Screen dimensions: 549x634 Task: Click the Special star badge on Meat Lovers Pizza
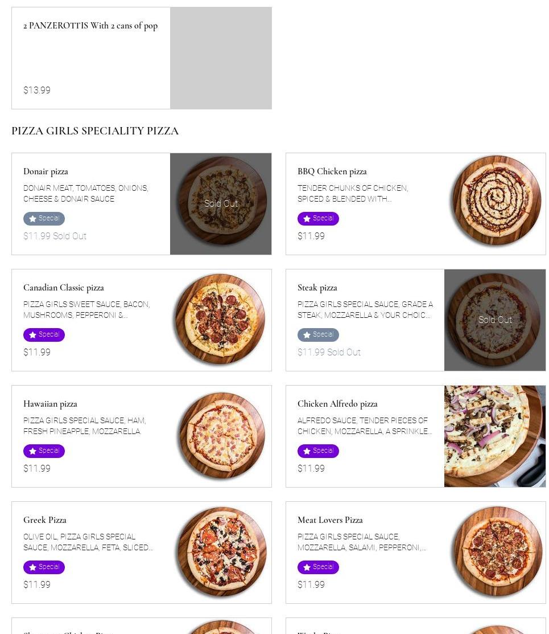pos(318,567)
